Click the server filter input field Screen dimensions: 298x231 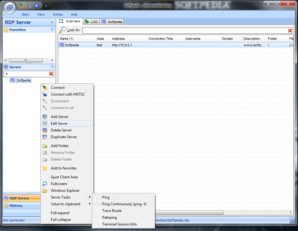tap(28, 74)
